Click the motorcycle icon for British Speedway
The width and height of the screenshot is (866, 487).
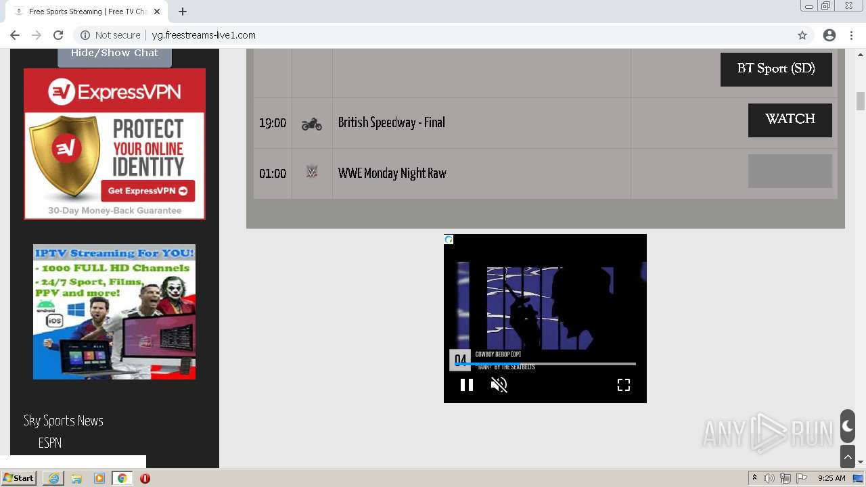[311, 124]
